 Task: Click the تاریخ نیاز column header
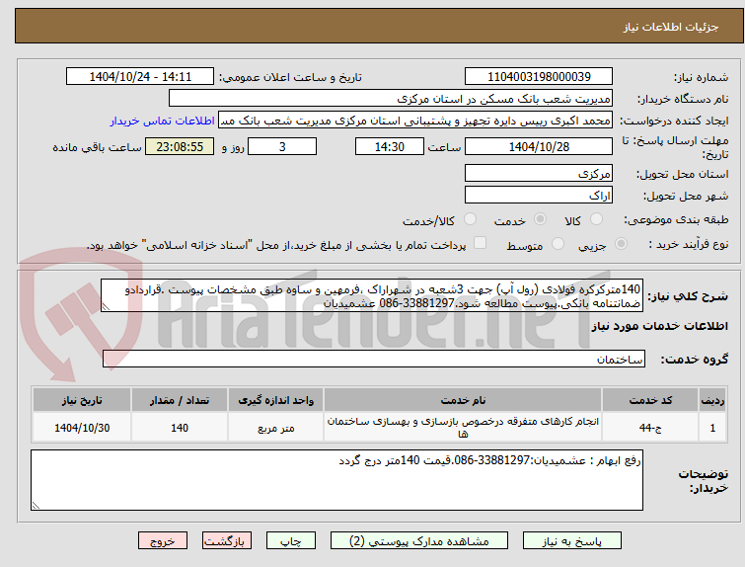click(x=82, y=400)
